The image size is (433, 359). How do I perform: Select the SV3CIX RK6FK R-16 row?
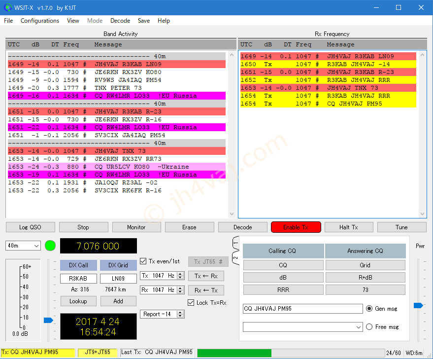[x=117, y=191]
